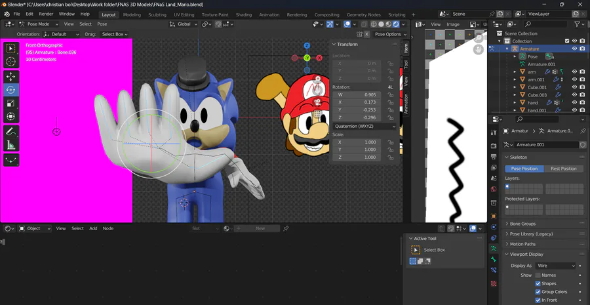
Task: Open the Bone Constraints properties tab icon
Action: (x=494, y=270)
